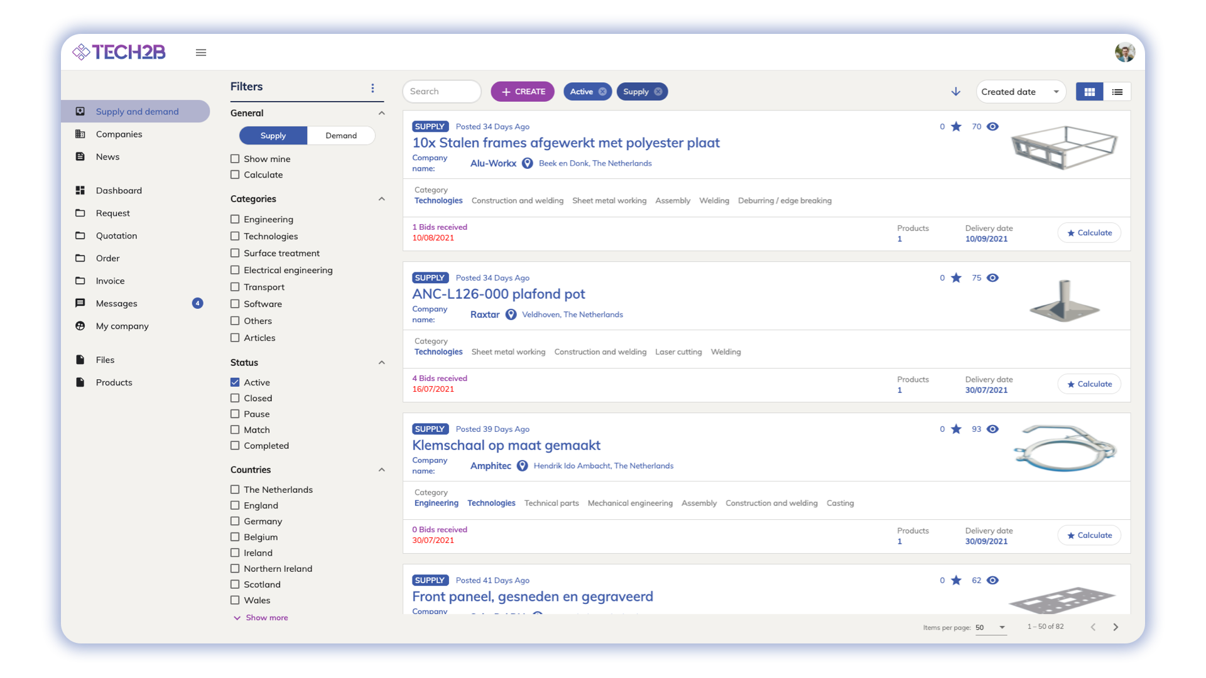1206x678 pixels.
Task: Go to next results page
Action: click(x=1116, y=627)
